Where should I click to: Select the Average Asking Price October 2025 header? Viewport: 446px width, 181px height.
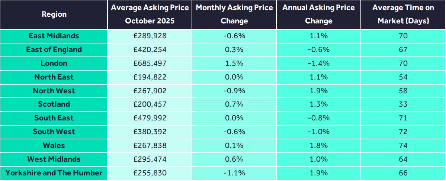click(150, 14)
